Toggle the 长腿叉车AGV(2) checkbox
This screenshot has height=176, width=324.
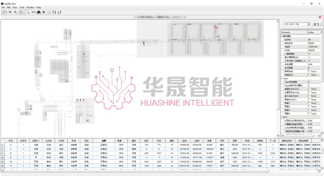pos(309,93)
